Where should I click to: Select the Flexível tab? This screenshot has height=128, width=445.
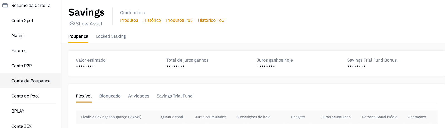(x=84, y=96)
